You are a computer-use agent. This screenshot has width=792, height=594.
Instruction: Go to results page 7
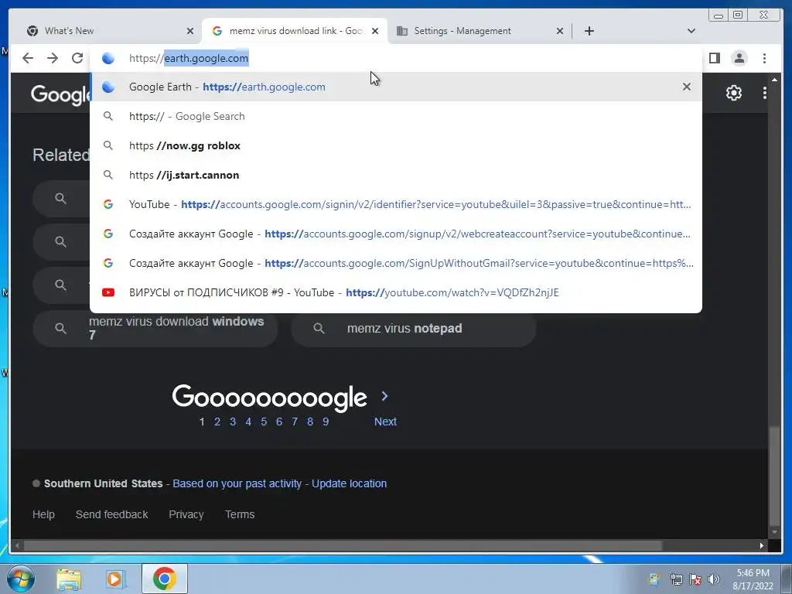click(295, 422)
